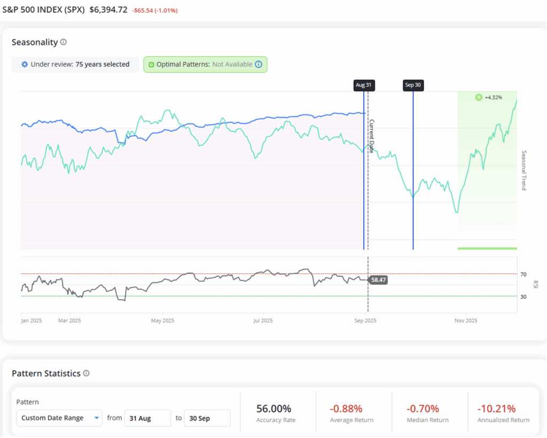Click the to date field 30 Sep

tap(207, 418)
